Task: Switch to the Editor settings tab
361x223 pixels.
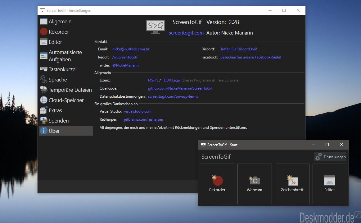Action: click(66, 42)
